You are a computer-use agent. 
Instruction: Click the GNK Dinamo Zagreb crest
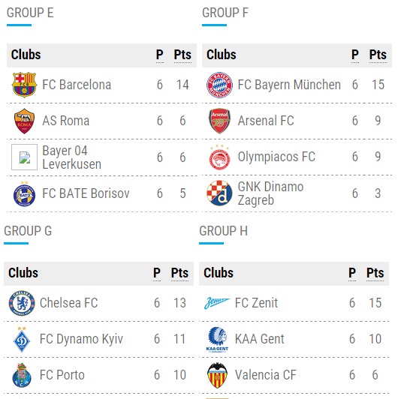click(x=219, y=193)
